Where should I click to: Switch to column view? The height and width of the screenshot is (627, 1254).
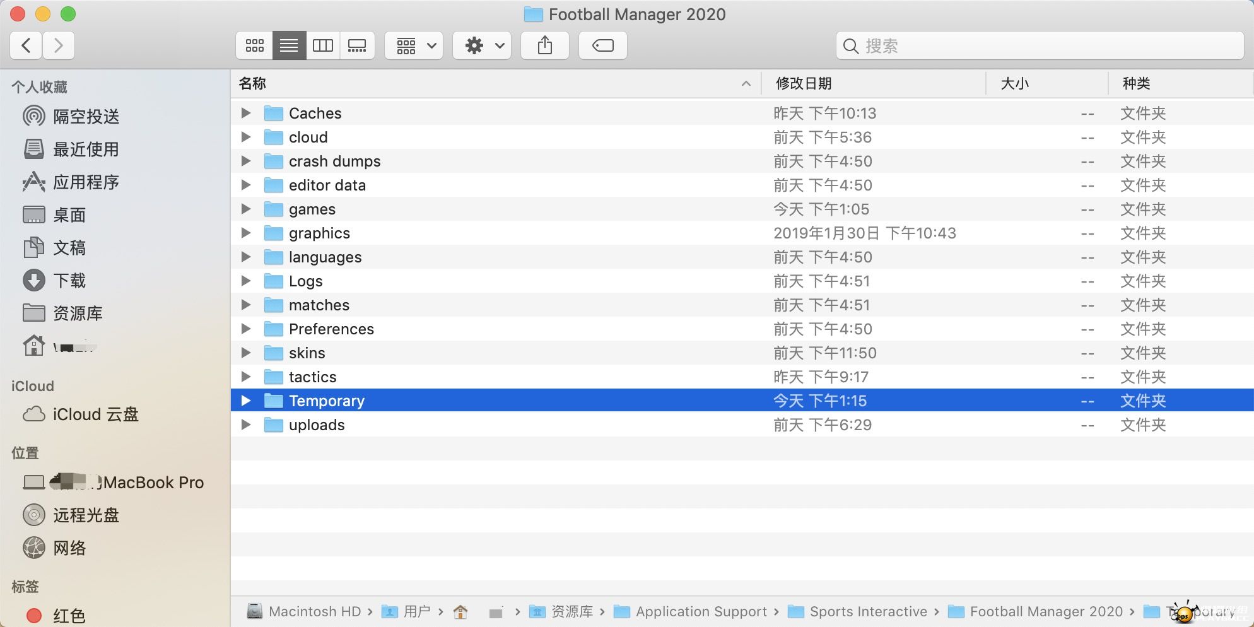point(323,45)
